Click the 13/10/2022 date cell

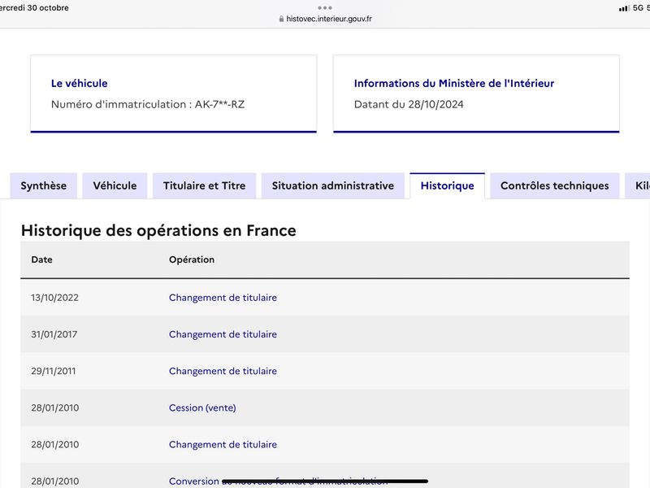[54, 298]
